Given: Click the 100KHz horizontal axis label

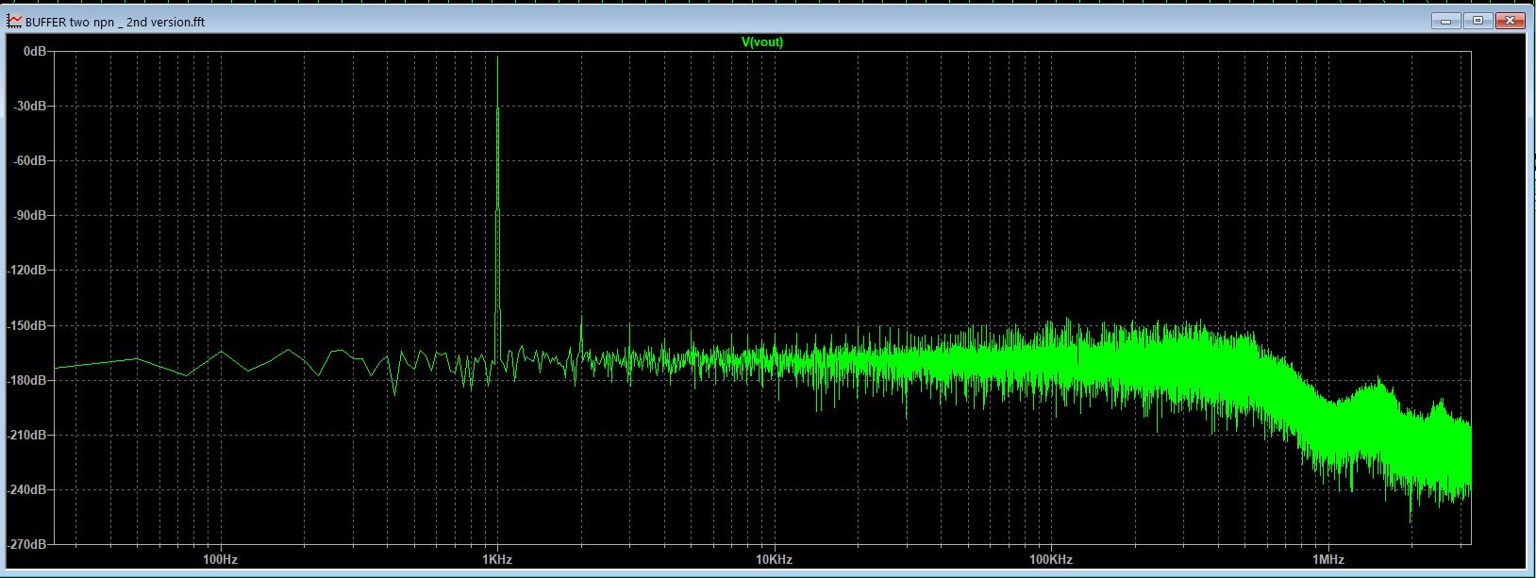Looking at the screenshot, I should (x=1051, y=559).
